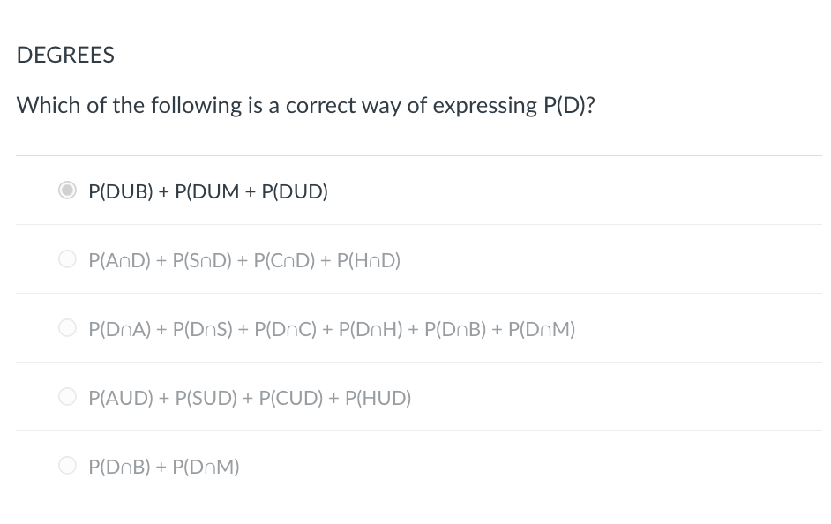Viewport: 831px width, 524px height.
Task: Click the empty radio circle next to P(D∩B) + P(D∩M)
Action: tap(68, 465)
